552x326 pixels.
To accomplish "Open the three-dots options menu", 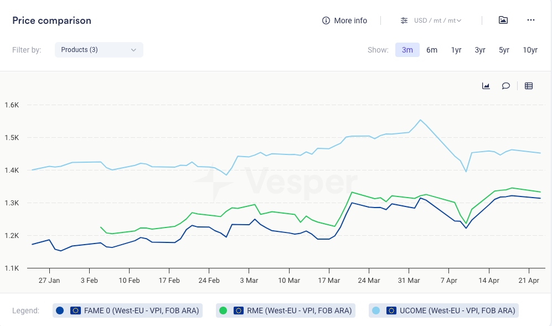I will (530, 20).
